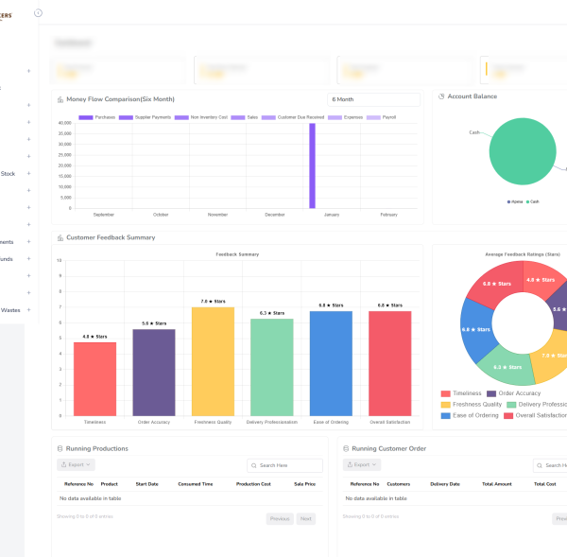Click the Customer Feedback Summary chart icon

click(x=60, y=238)
